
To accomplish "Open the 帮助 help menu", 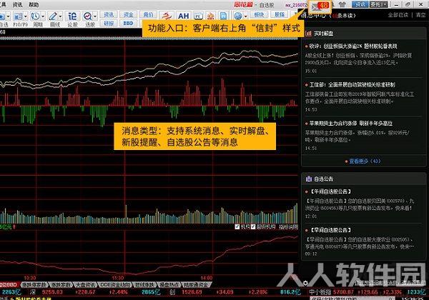I will coord(34,5).
